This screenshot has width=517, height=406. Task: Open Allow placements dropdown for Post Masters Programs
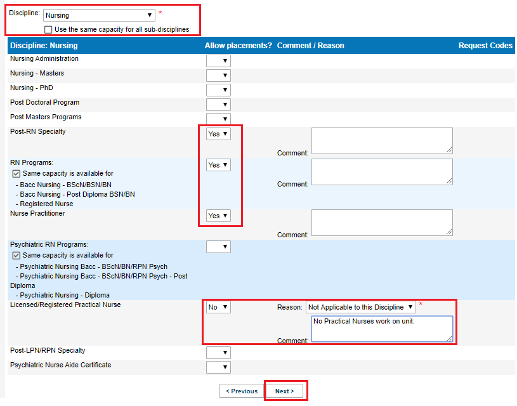pos(218,119)
